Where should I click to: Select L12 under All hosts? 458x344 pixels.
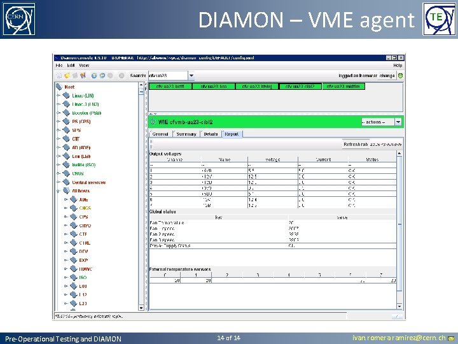[83, 295]
